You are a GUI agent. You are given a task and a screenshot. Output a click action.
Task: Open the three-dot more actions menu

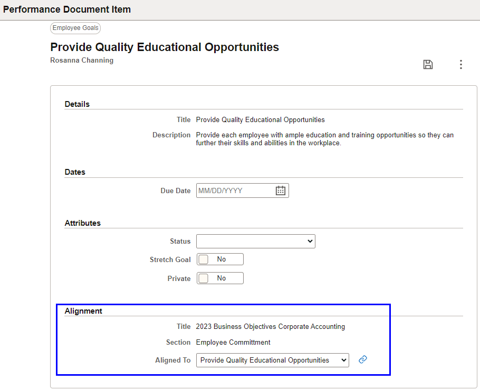pos(460,64)
